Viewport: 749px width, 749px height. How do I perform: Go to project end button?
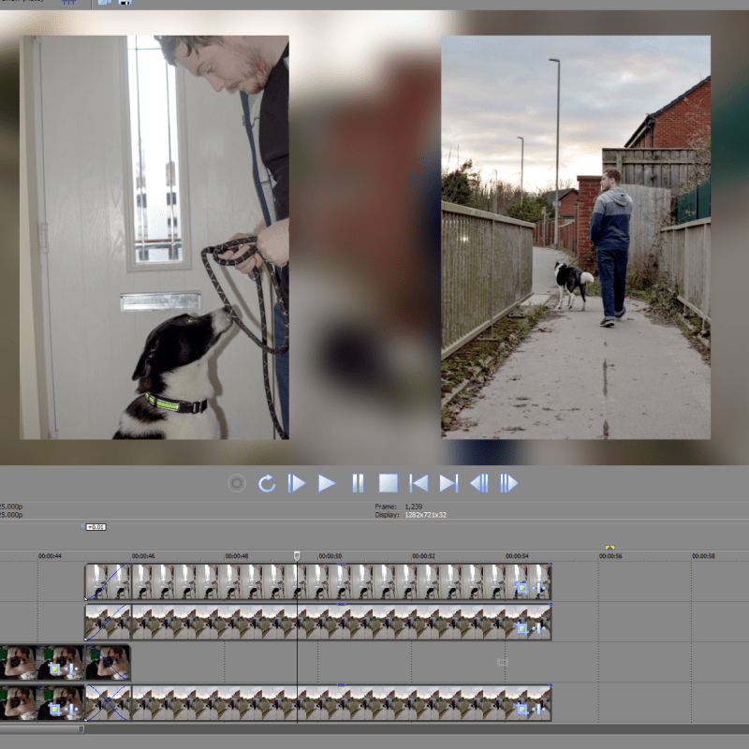pos(449,483)
